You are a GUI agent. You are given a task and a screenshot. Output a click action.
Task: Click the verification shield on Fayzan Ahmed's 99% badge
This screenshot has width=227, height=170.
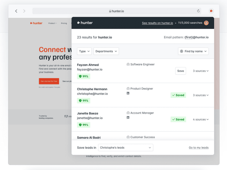pyautogui.click(x=80, y=76)
